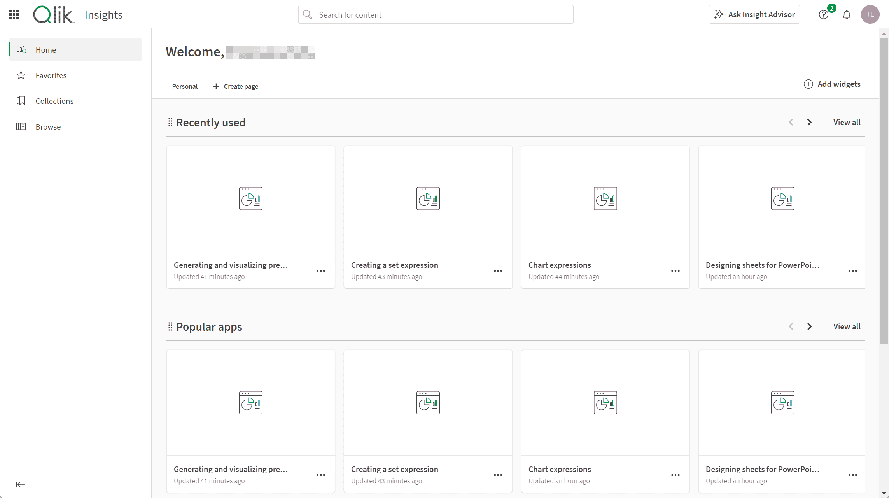Open Browse catalog in sidebar
The width and height of the screenshot is (889, 498).
click(48, 127)
